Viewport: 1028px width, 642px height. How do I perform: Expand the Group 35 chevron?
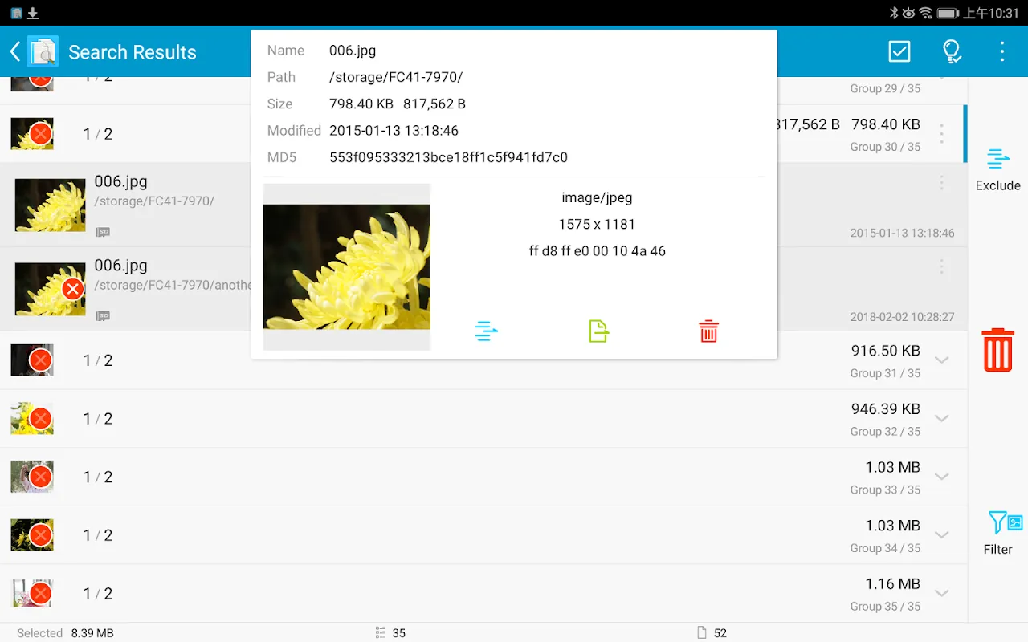[x=942, y=594]
